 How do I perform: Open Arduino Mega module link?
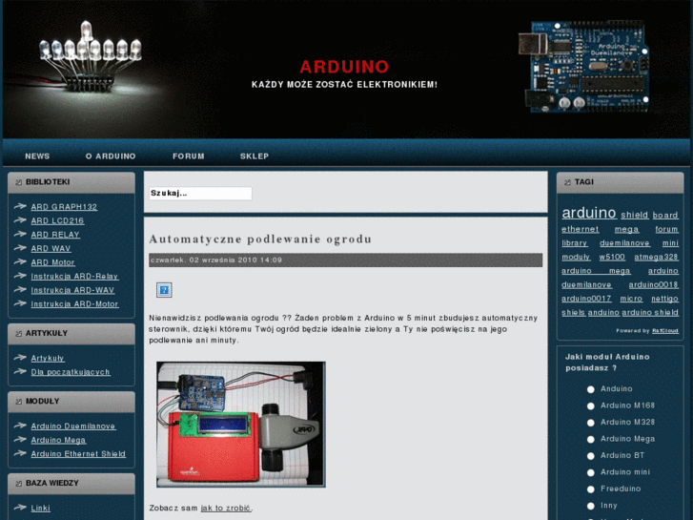tap(58, 440)
